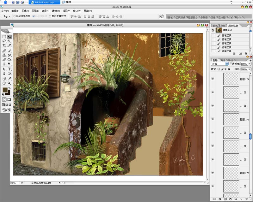The height and width of the screenshot is (202, 253).
Task: Select the Paint Bucket tool
Action: 9,59
